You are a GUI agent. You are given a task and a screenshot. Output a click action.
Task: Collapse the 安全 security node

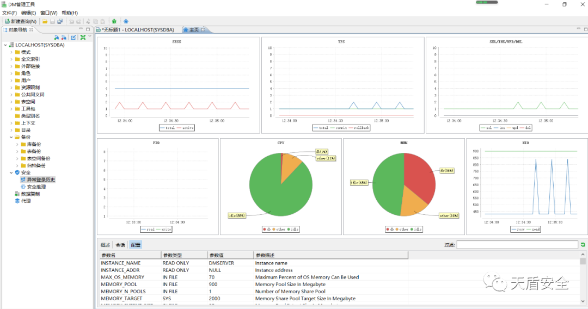point(11,172)
